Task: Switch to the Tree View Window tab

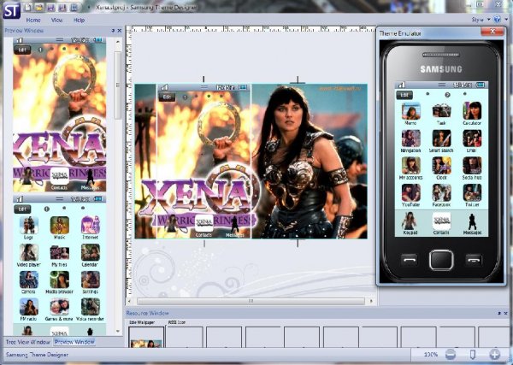Action: click(x=28, y=342)
